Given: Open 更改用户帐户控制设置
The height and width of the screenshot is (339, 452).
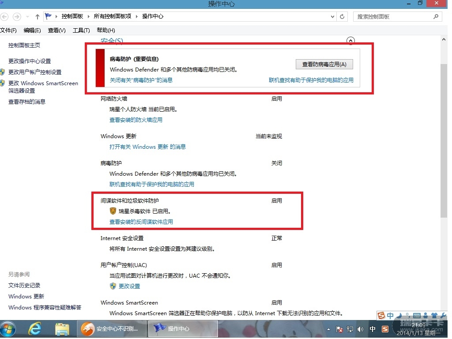Looking at the screenshot, I should (35, 72).
